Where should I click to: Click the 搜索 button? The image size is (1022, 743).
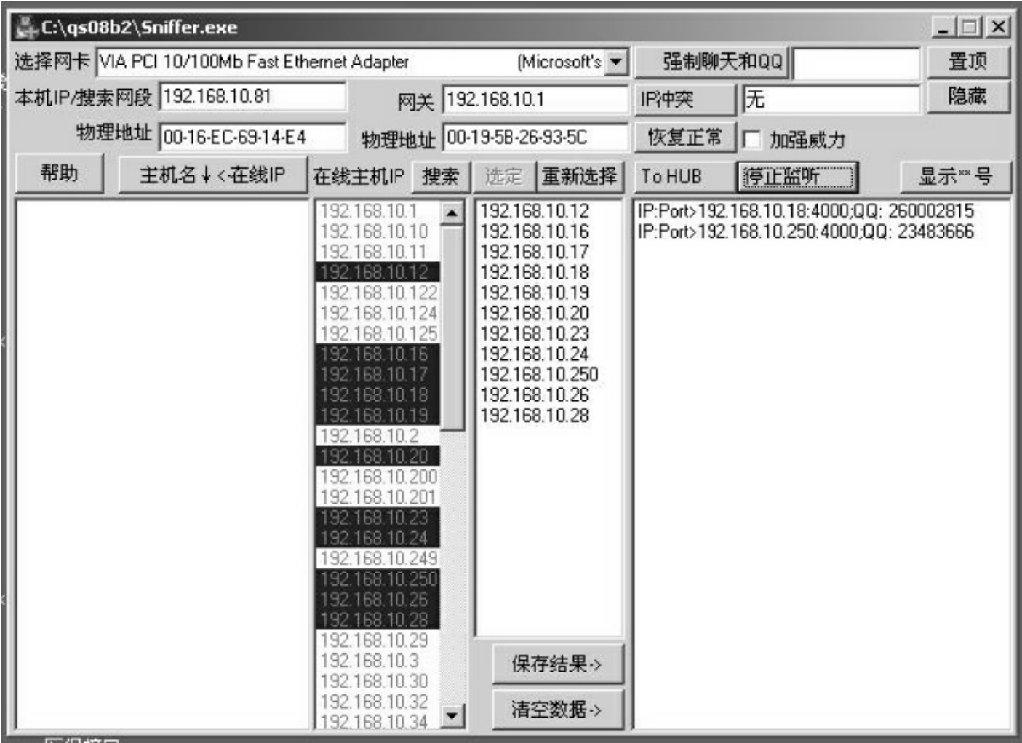[x=440, y=176]
